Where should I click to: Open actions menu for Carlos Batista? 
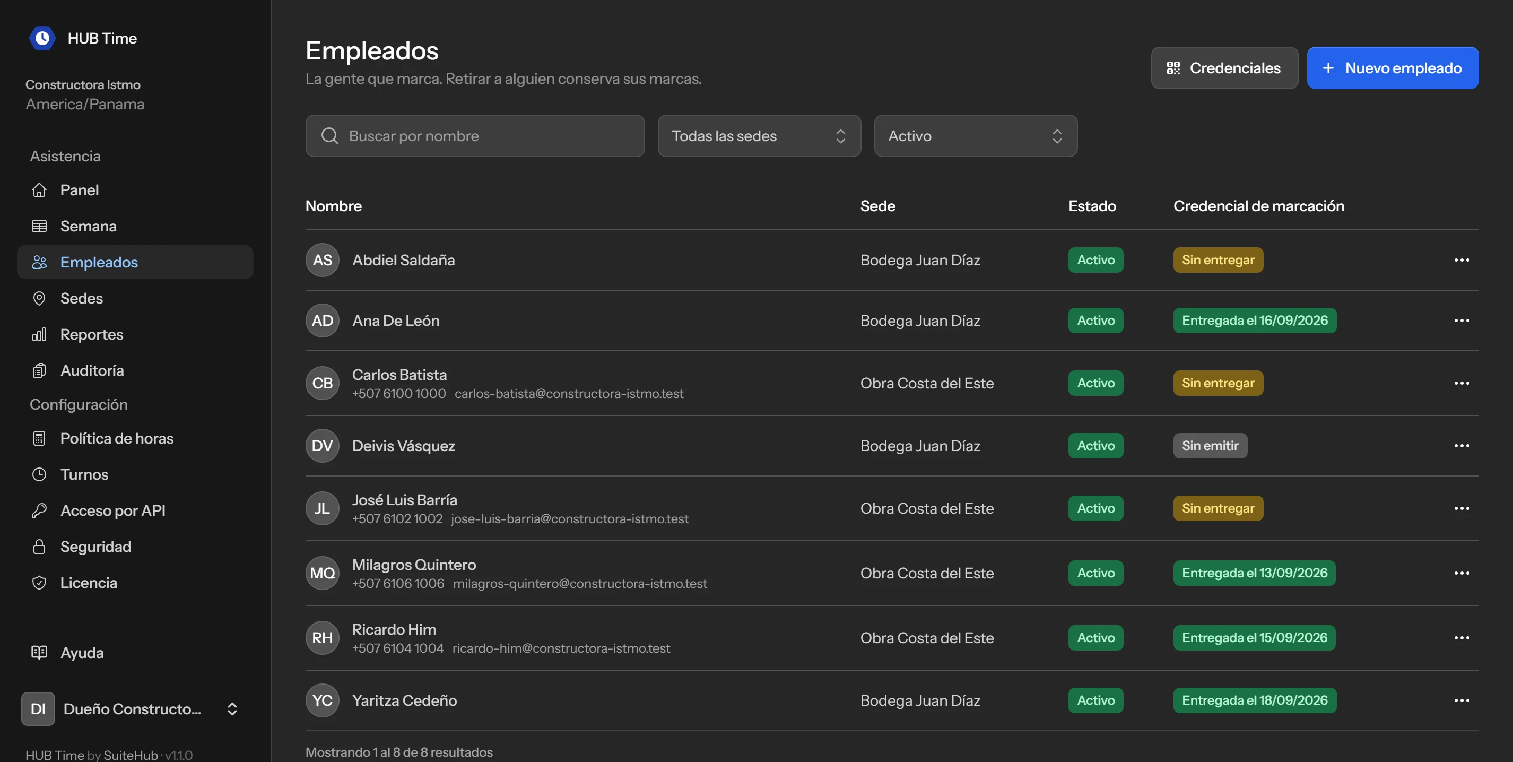[x=1462, y=383]
